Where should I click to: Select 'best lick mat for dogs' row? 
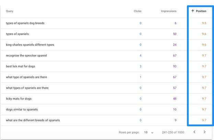(x=21, y=66)
